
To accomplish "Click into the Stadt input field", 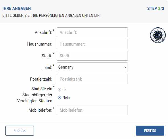I will click(92, 56).
